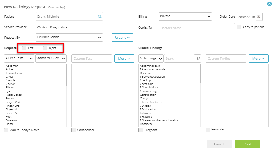Select Chest from the requests list

click(x=10, y=77)
